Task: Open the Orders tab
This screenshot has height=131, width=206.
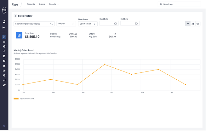Action: point(42,4)
